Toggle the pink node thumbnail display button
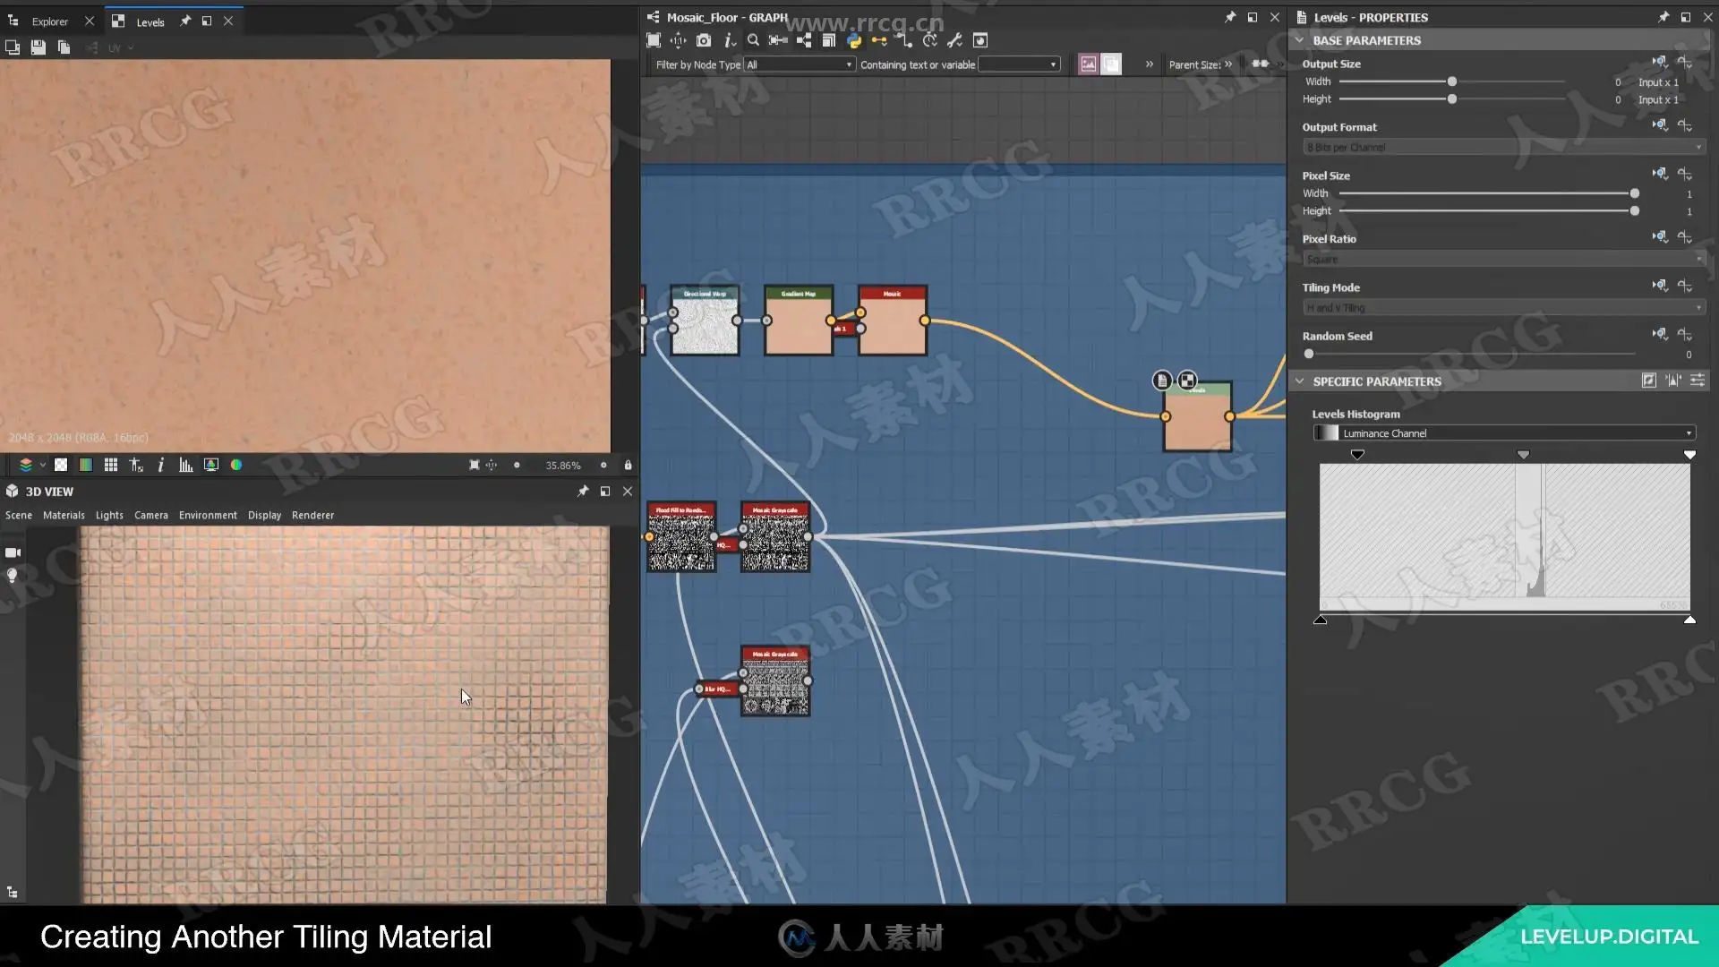The width and height of the screenshot is (1719, 967). (x=1088, y=64)
